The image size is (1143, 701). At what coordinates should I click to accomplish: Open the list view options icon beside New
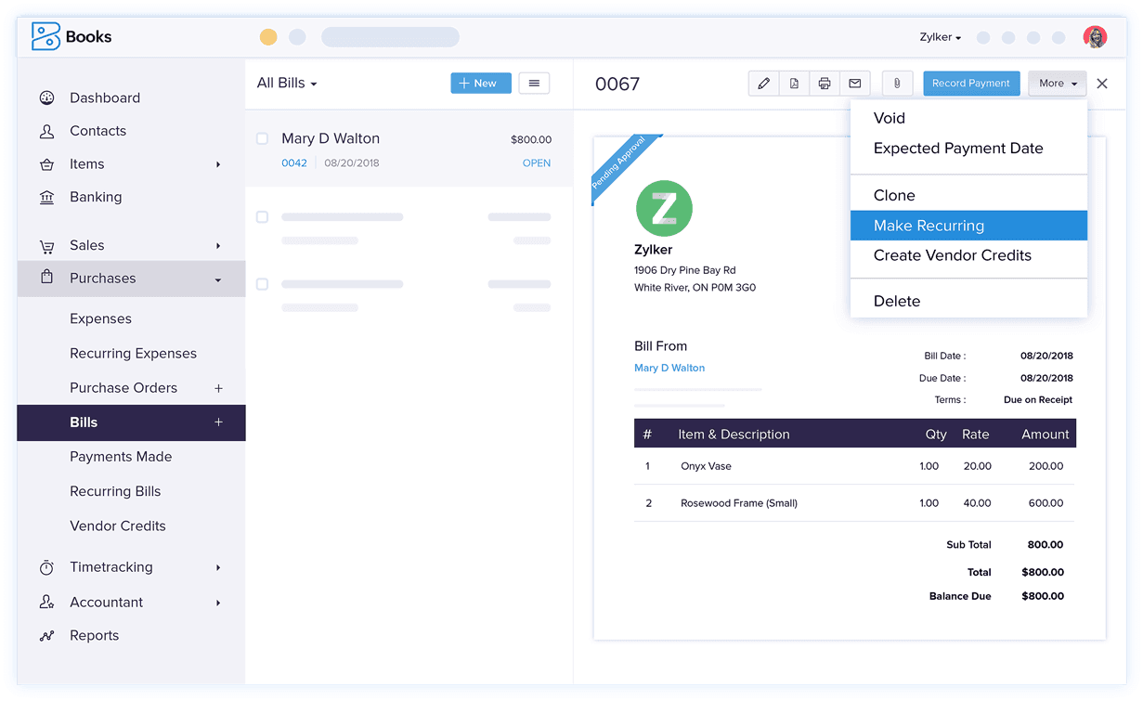(534, 83)
